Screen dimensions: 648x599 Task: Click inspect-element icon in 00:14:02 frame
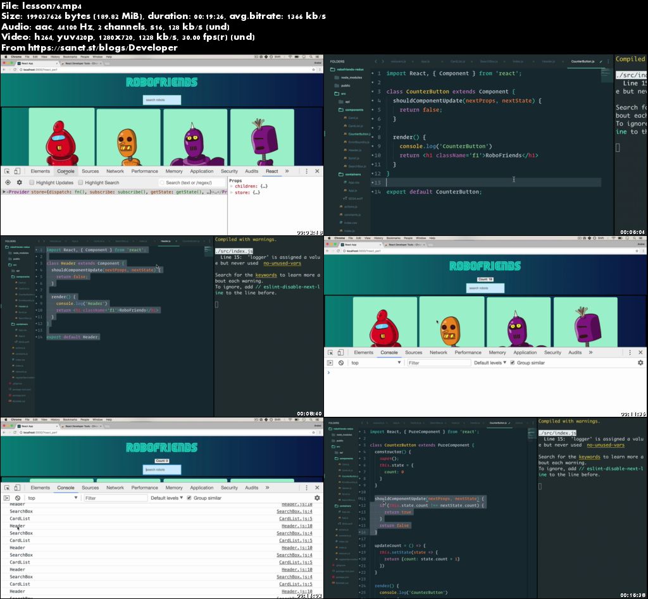pyautogui.click(x=7, y=488)
